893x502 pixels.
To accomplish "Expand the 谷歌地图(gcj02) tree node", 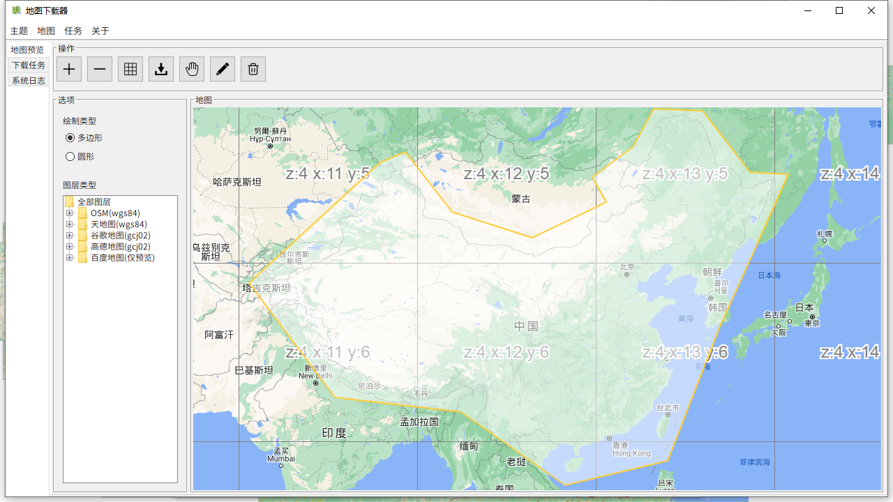I will point(69,236).
